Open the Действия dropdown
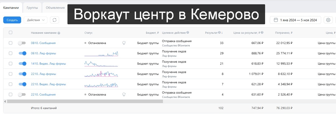The image size is (336, 114). pos(35,20)
